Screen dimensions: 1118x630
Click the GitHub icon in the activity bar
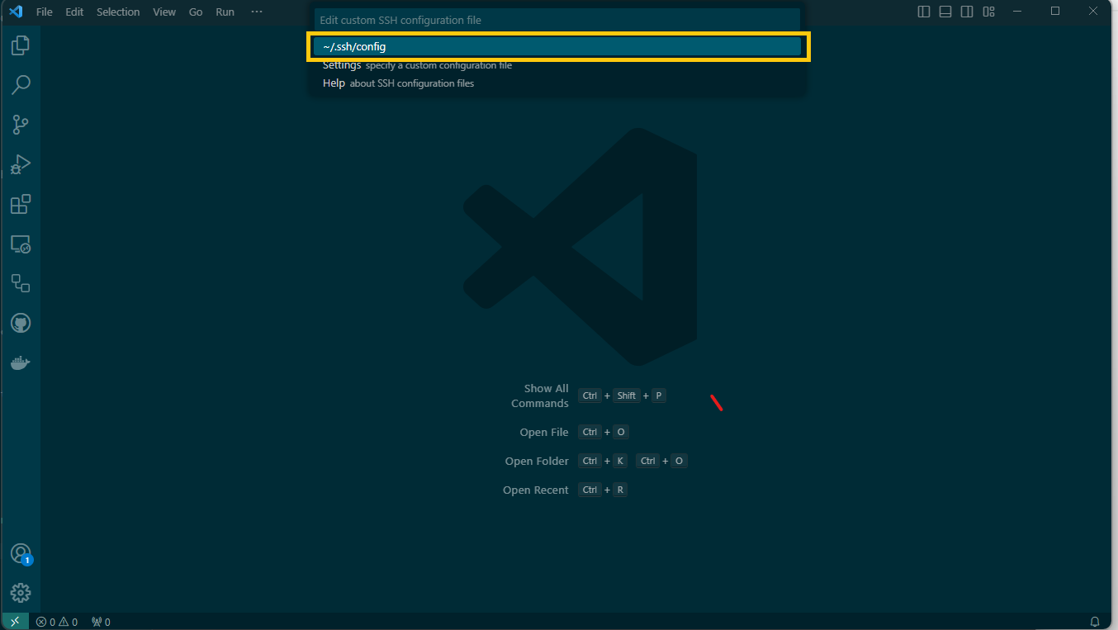[x=21, y=323]
